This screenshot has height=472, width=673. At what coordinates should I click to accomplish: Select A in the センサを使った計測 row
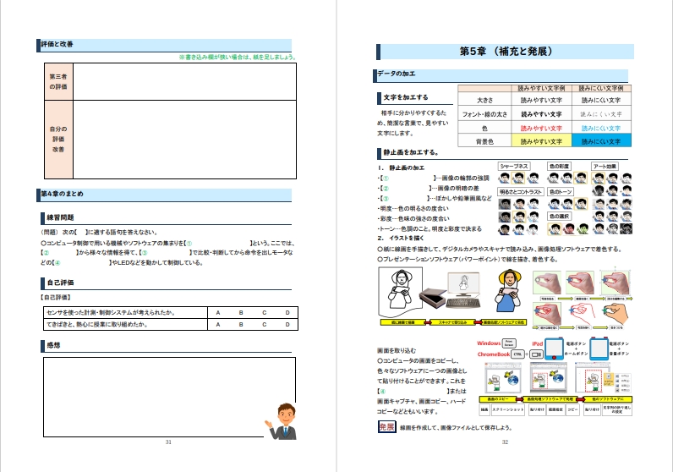pos(218,313)
